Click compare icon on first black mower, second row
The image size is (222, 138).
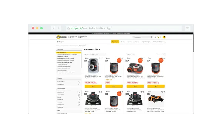pyautogui.click(x=100, y=92)
